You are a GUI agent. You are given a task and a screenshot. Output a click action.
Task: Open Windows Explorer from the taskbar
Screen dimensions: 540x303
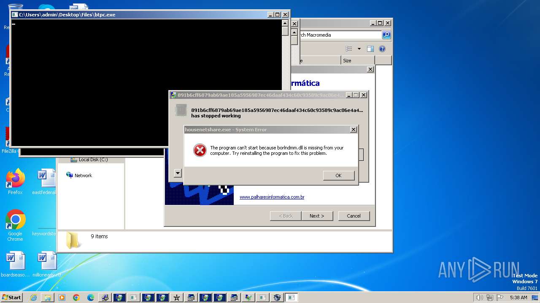(x=48, y=298)
